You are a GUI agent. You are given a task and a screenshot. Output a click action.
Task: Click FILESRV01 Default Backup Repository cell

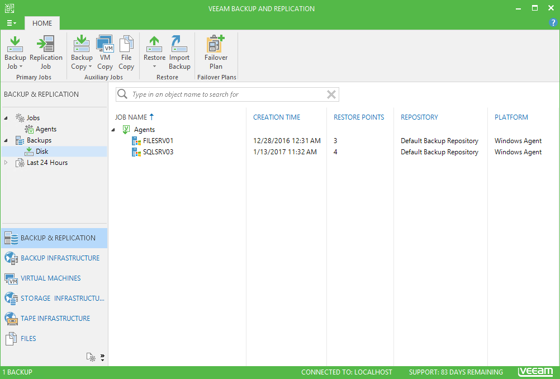click(439, 141)
